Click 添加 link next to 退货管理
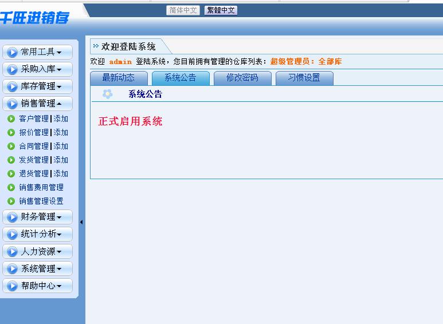Viewport: 443px width, 324px height. [61, 174]
